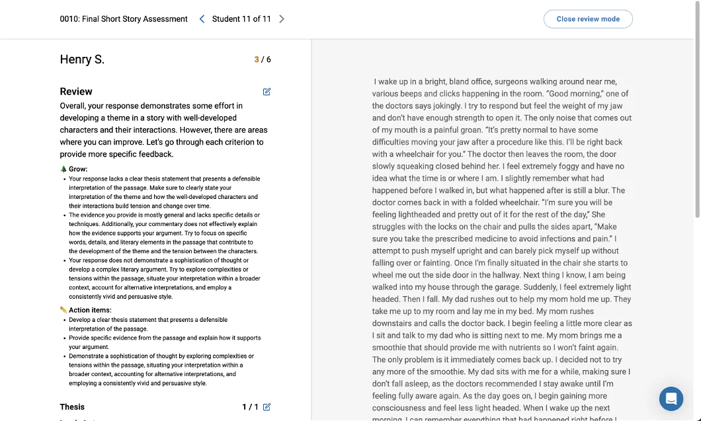This screenshot has width=701, height=421.
Task: Click the Thesis 1/1 score value
Action: pos(248,407)
